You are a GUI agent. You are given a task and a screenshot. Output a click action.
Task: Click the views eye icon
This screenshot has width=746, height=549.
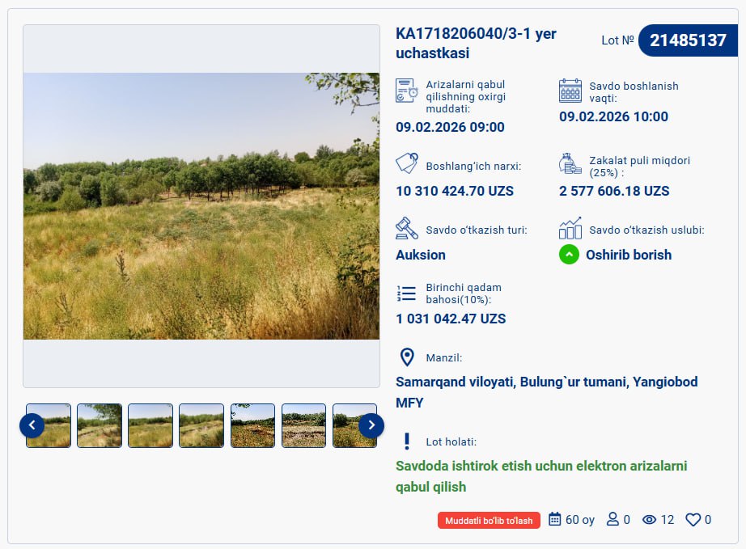649,520
